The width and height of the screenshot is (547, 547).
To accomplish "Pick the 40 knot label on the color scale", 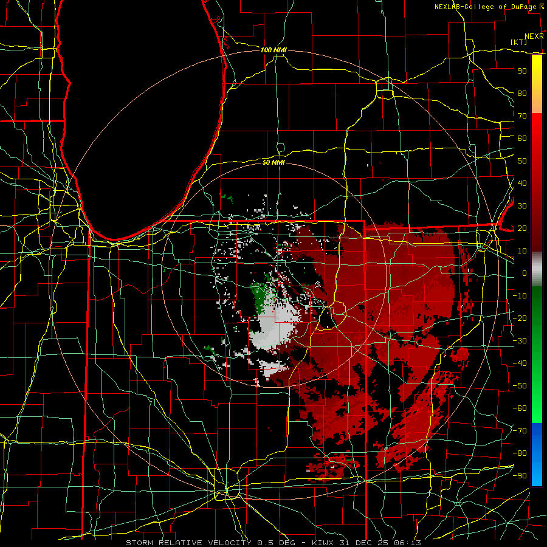I will [x=522, y=184].
